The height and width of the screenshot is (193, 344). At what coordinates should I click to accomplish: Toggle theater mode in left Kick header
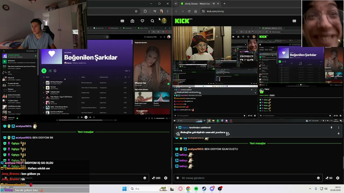point(122,21)
